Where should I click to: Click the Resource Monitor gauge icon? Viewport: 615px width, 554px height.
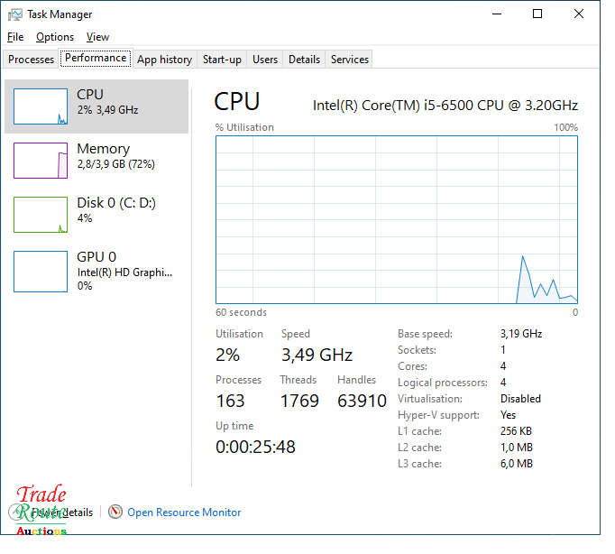coord(115,512)
